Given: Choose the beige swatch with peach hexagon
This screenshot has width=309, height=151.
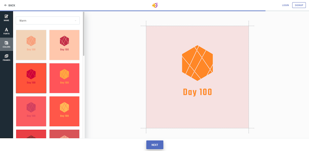Looking at the screenshot, I should (31, 45).
